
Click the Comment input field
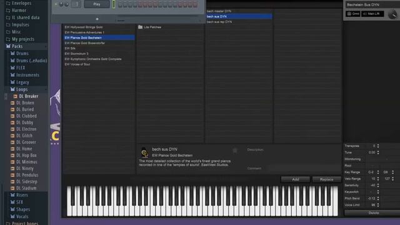(x=304, y=168)
